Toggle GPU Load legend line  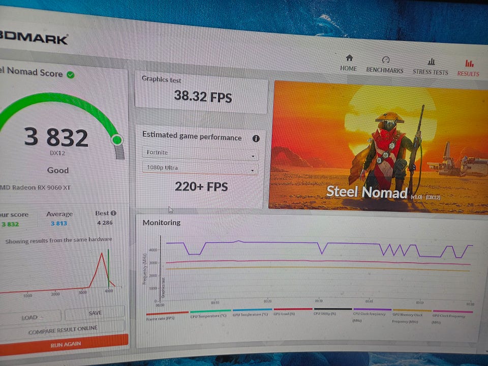(x=293, y=310)
